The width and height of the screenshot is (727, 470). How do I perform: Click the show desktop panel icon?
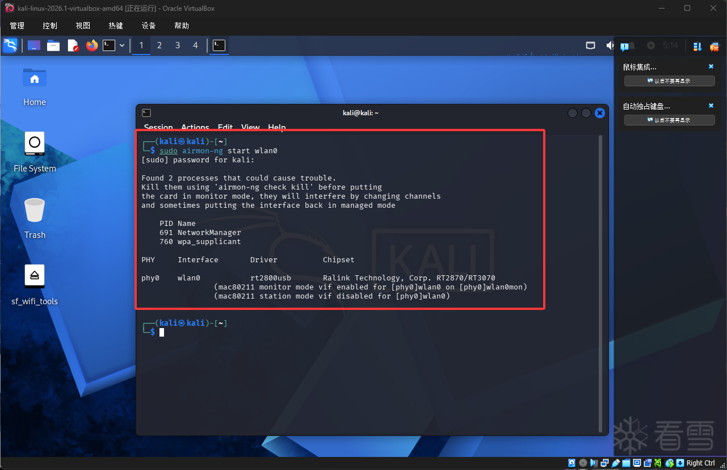pyautogui.click(x=34, y=45)
